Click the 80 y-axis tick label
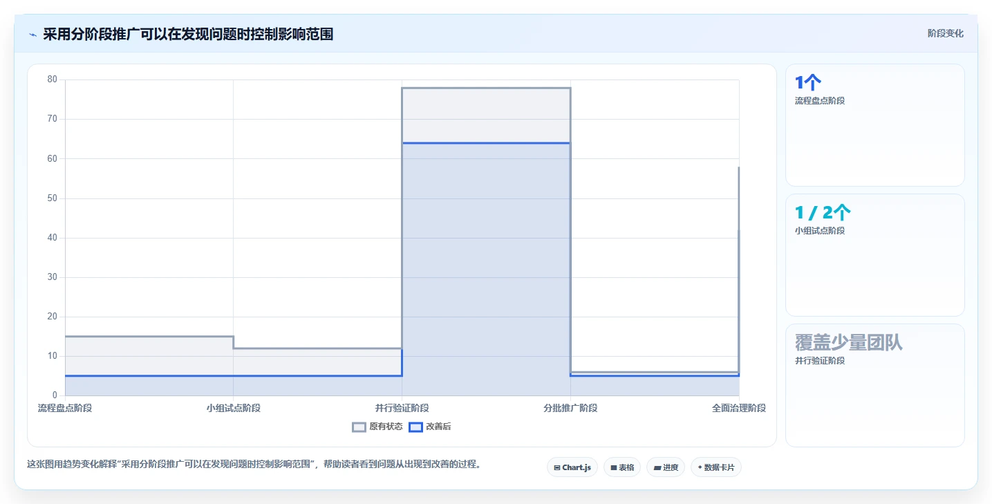 [x=53, y=80]
